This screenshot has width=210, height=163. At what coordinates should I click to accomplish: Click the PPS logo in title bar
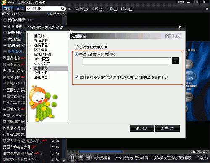(4, 3)
